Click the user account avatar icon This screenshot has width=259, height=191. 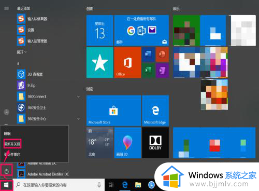[x=7, y=112]
